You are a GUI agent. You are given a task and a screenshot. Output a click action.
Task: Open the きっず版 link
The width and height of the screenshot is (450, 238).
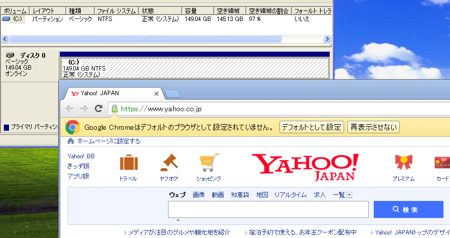point(78,166)
